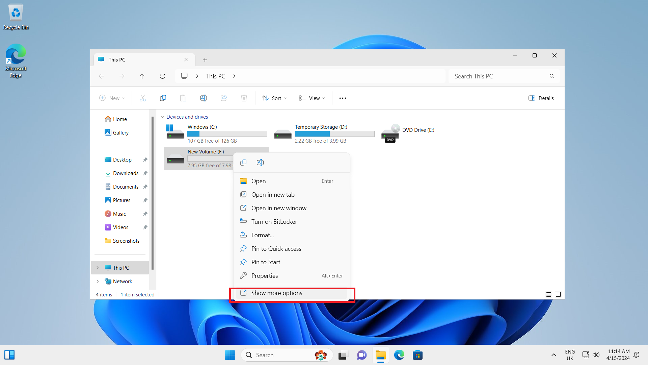
Task: Switch to large icons view in status bar
Action: tap(558, 294)
